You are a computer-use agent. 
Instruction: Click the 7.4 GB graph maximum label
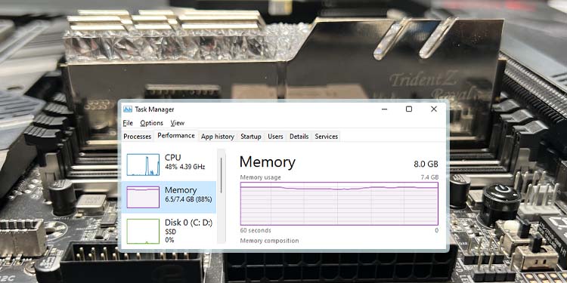[x=429, y=177]
